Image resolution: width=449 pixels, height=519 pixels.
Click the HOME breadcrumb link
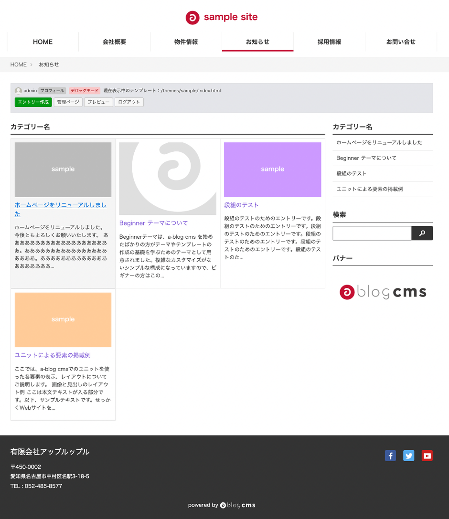(19, 64)
